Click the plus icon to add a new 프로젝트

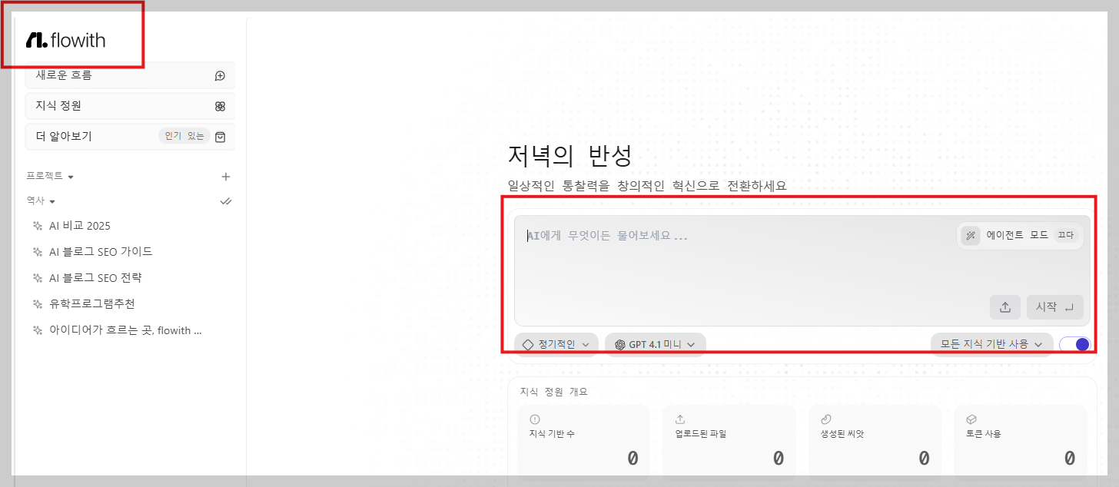pyautogui.click(x=225, y=176)
